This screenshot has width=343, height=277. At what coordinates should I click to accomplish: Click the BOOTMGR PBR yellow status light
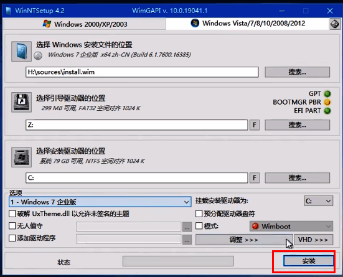point(327,102)
